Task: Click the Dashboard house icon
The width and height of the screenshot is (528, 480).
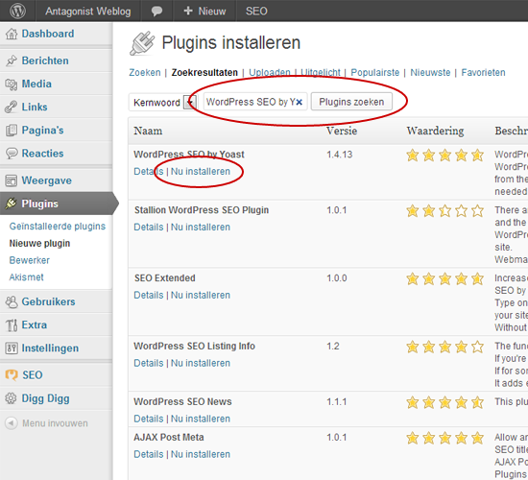Action: pos(12,34)
